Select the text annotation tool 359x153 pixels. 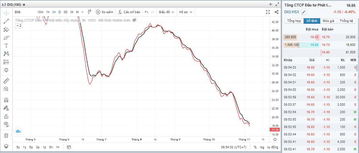click(x=6, y=46)
